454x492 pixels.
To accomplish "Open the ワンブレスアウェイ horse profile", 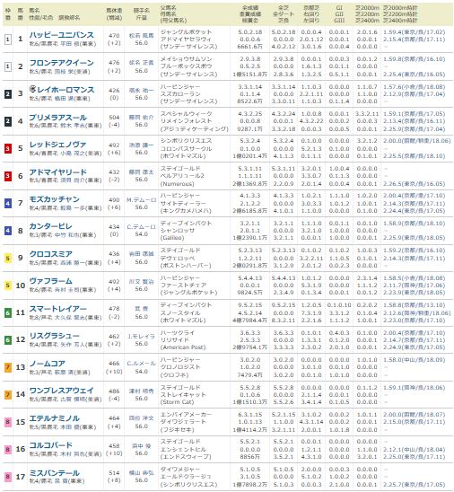I will click(61, 391).
